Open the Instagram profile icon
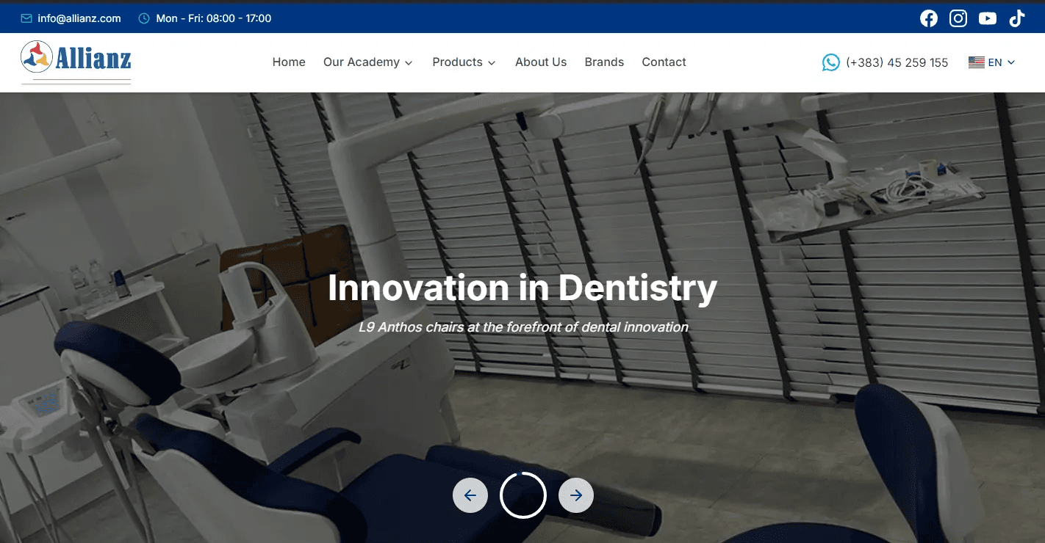 click(958, 18)
